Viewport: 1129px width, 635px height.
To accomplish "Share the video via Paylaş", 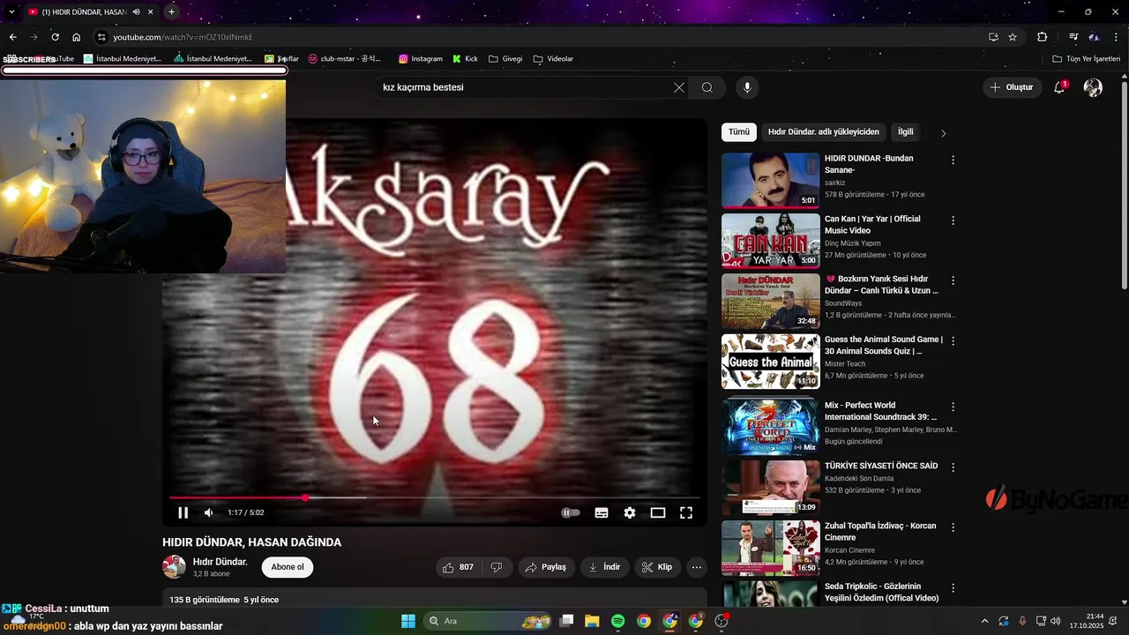I will click(x=546, y=567).
